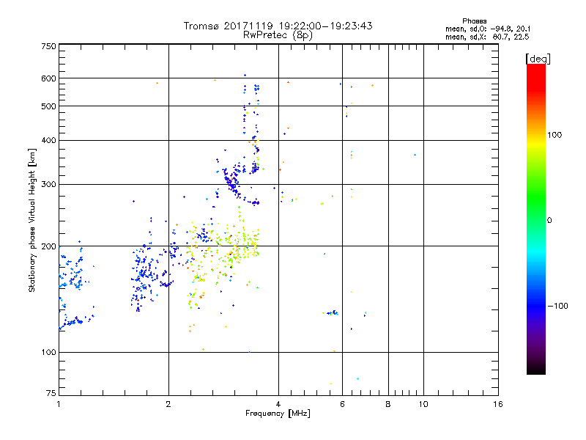This screenshot has width=586, height=440.
Task: Click colorbar tick label '-100'
Action: tap(557, 306)
